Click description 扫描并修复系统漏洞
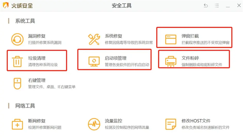This screenshot has width=243, height=139. coord(45,43)
